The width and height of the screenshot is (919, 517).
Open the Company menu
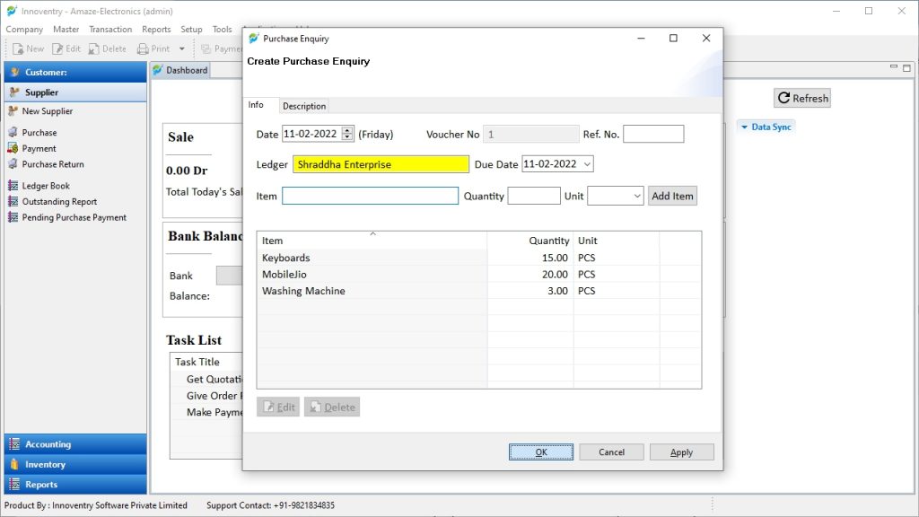tap(24, 30)
